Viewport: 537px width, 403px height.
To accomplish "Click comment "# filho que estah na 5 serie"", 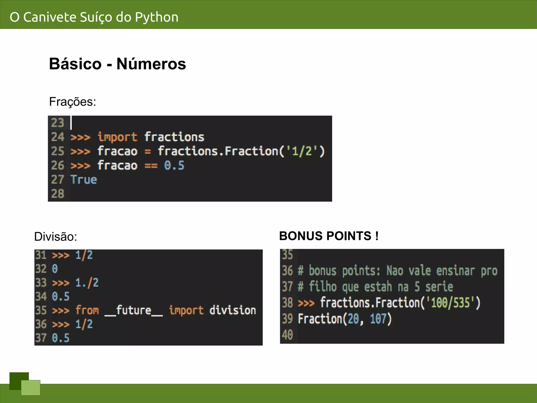I will tap(375, 287).
